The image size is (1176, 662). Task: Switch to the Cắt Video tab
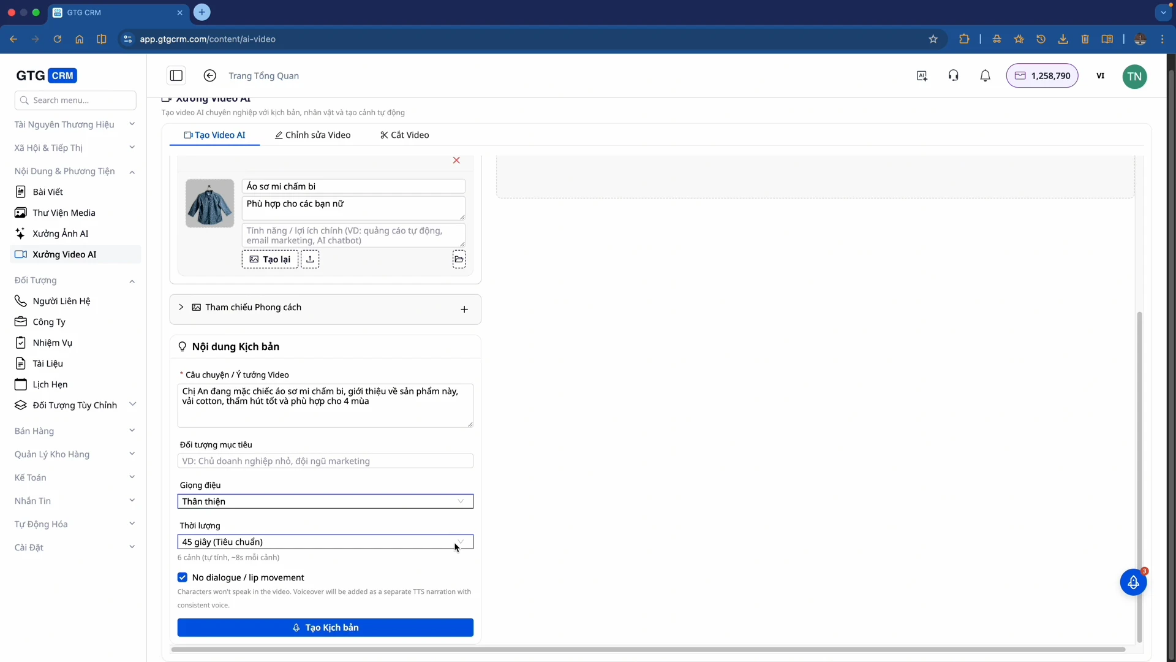point(405,135)
